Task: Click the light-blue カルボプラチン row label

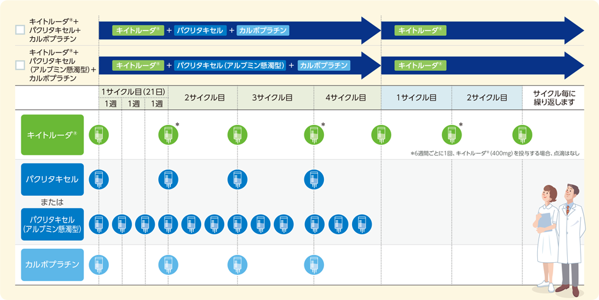Action: click(52, 265)
